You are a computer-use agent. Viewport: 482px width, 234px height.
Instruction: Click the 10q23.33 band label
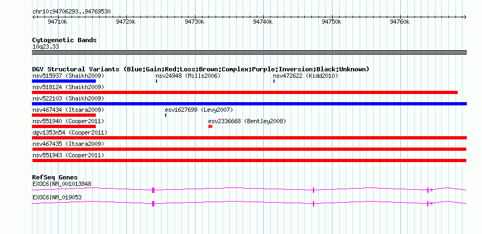coord(45,46)
